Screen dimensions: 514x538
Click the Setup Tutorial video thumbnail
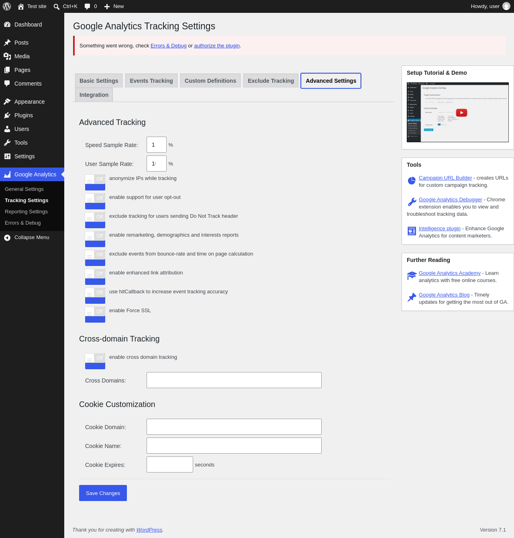458,113
